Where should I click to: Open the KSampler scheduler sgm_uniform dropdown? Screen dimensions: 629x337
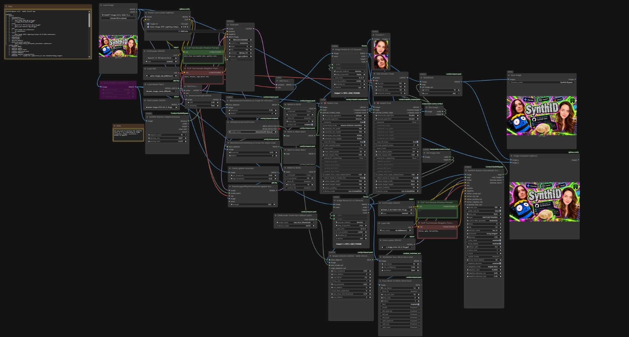tap(241, 56)
